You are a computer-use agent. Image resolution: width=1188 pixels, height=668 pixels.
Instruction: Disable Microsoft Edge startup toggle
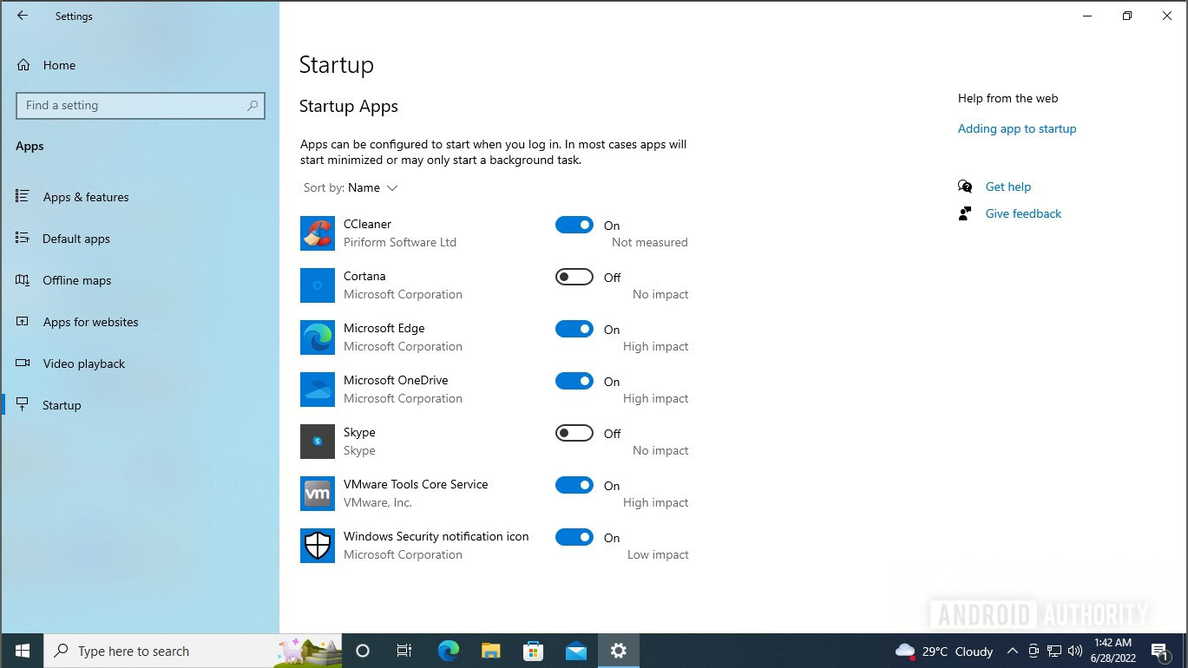coord(574,329)
